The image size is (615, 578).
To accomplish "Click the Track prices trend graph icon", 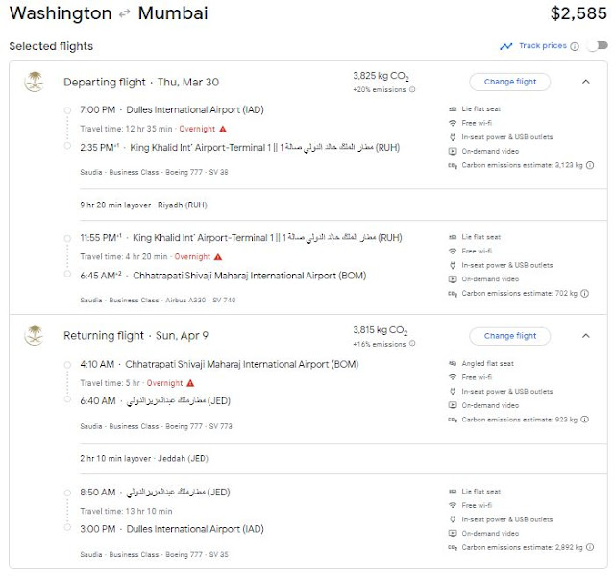I will click(505, 45).
